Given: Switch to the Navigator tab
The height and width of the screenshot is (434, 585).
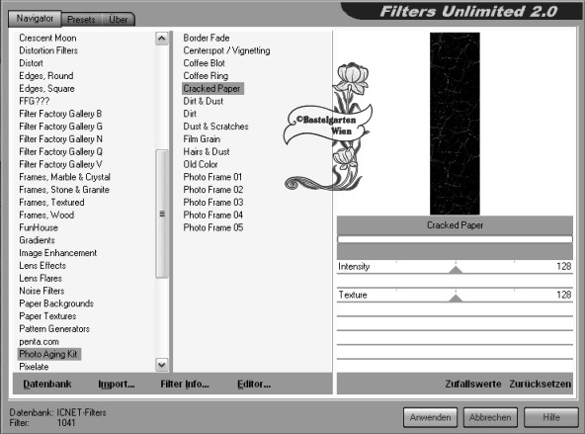Looking at the screenshot, I should click(35, 18).
